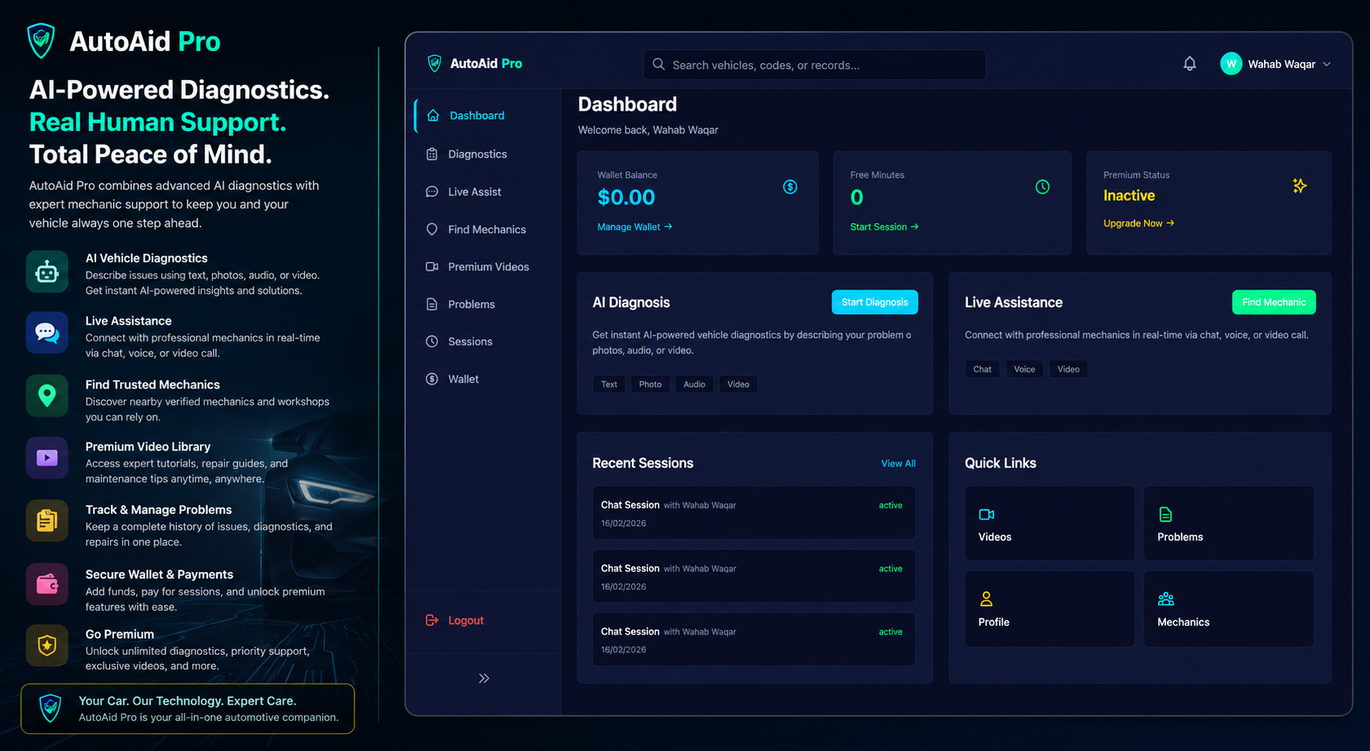Click the sparkle icon in Premium Status card
Viewport: 1370px width, 751px height.
[x=1300, y=186]
